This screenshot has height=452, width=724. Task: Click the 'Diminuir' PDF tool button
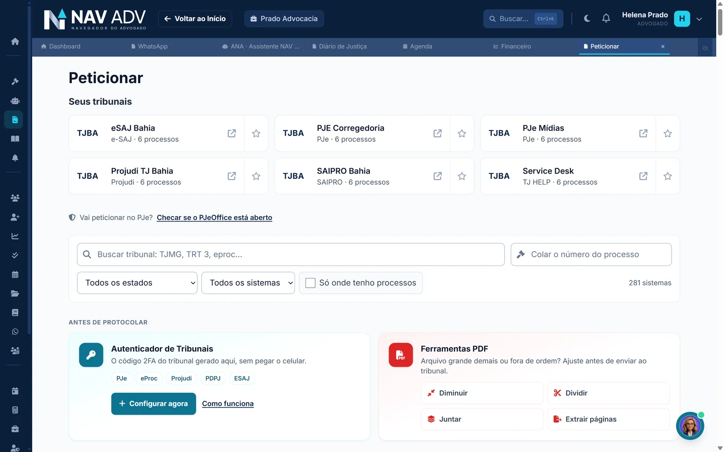482,393
